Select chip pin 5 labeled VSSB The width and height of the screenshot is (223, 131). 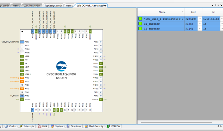click(22, 56)
